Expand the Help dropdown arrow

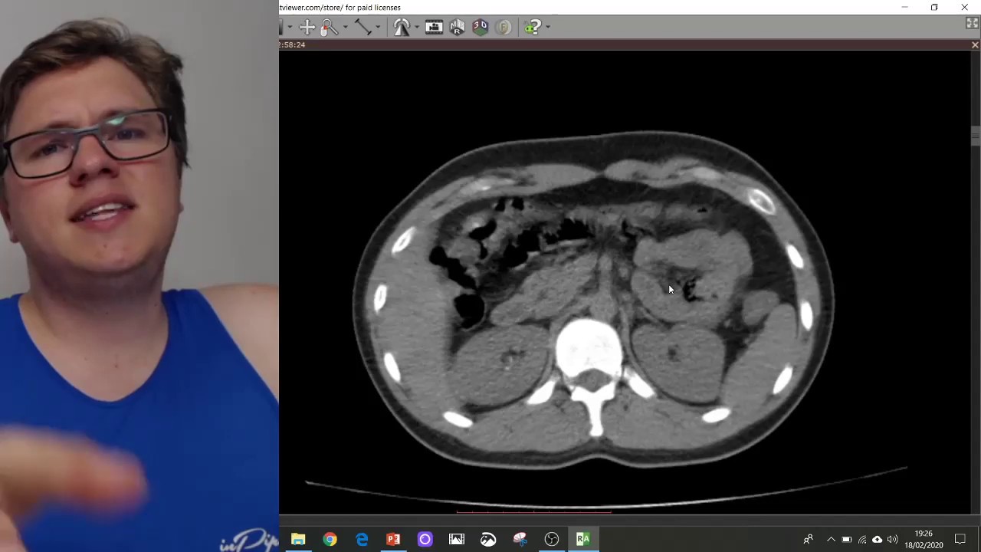548,28
